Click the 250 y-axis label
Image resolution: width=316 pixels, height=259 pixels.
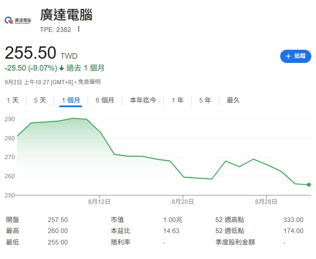pos(10,195)
